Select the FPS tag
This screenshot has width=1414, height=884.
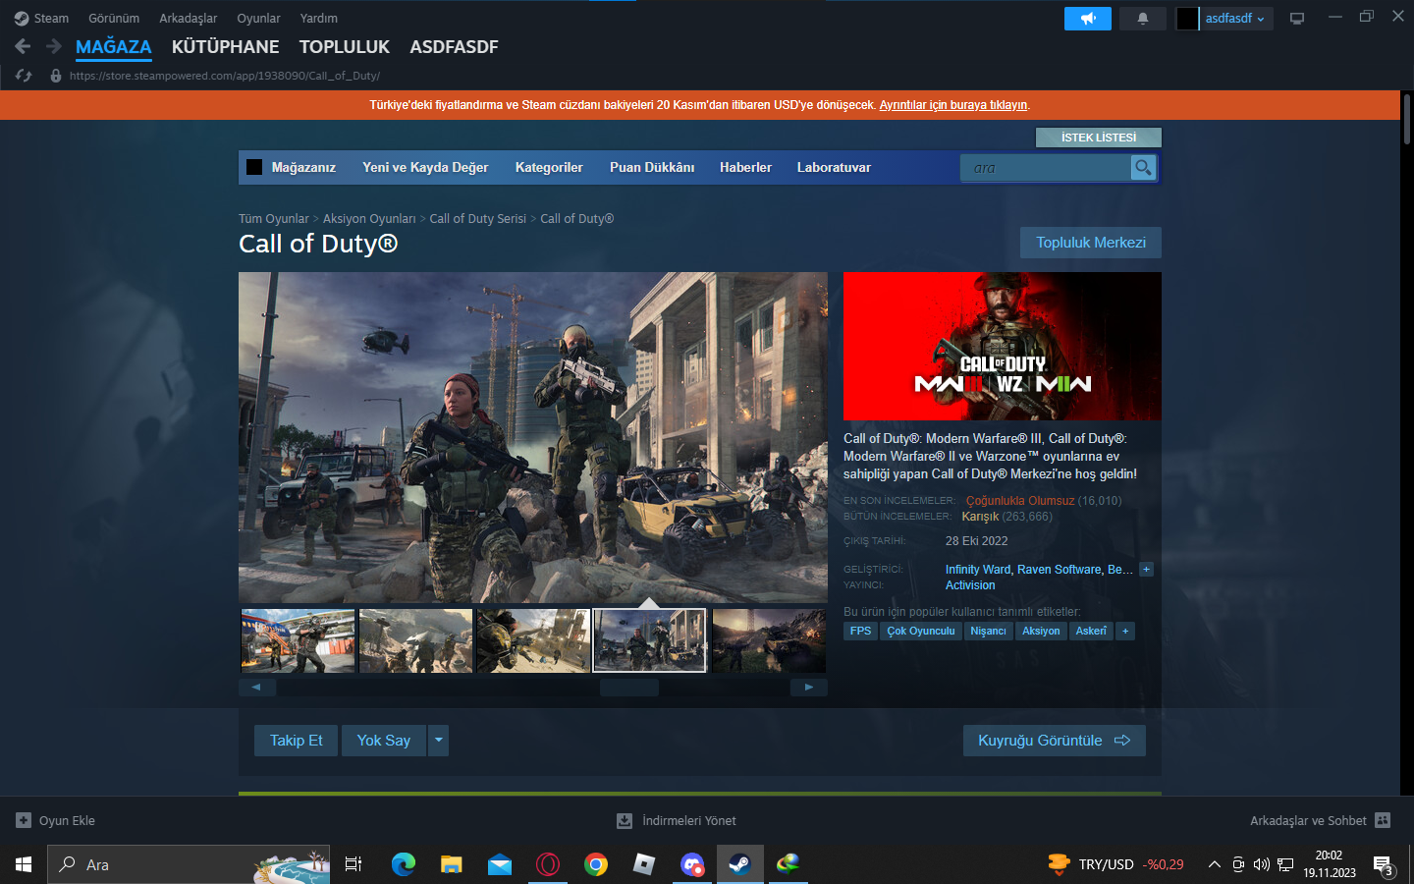click(860, 632)
